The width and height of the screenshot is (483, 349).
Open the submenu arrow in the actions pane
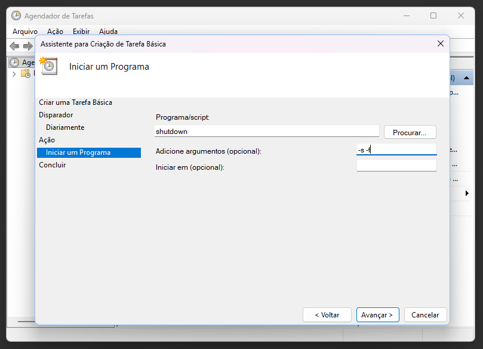pyautogui.click(x=467, y=194)
